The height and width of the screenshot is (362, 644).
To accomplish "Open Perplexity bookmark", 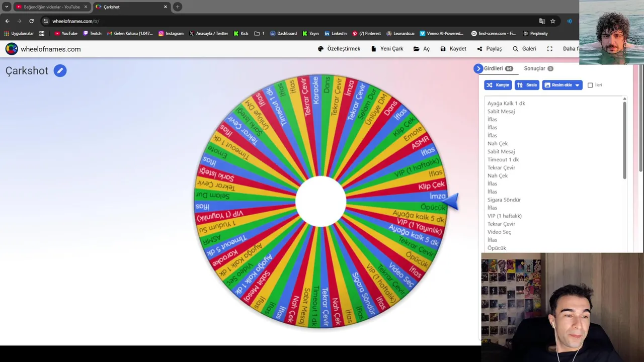I will click(535, 34).
